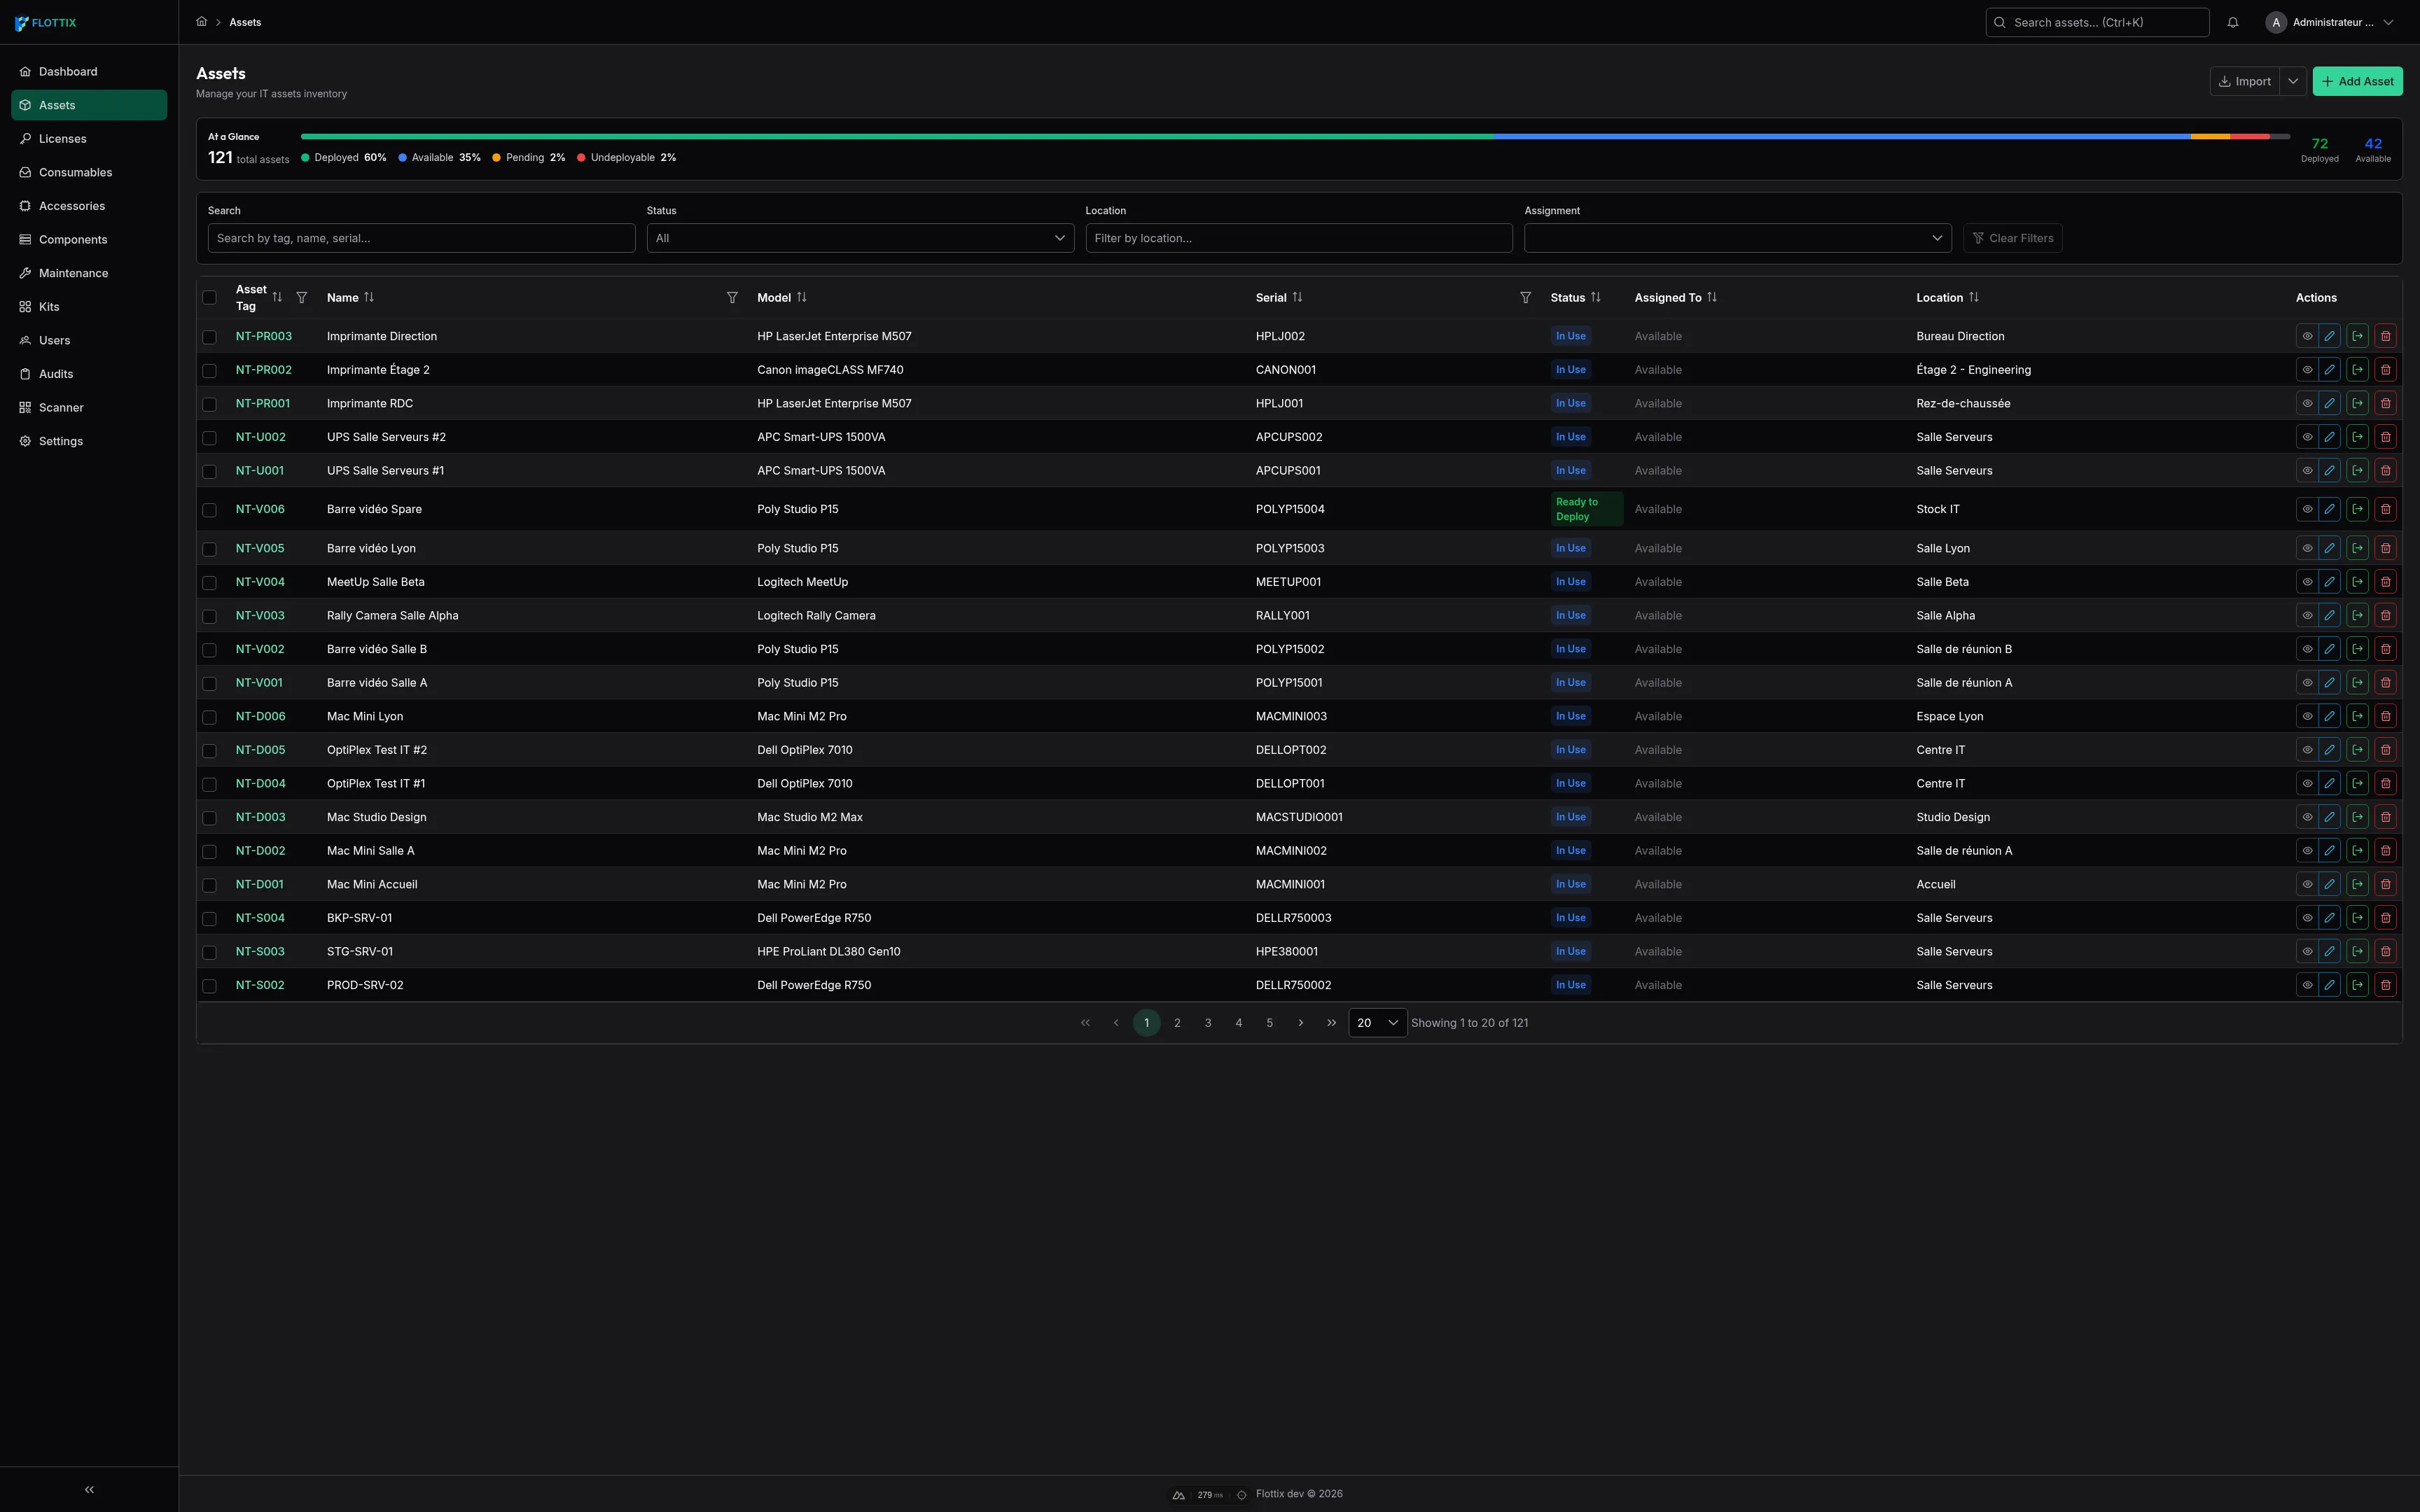Focus the top Search assets (Ctrl+K) box
Screen dimensions: 2420x1512
(x=2097, y=22)
